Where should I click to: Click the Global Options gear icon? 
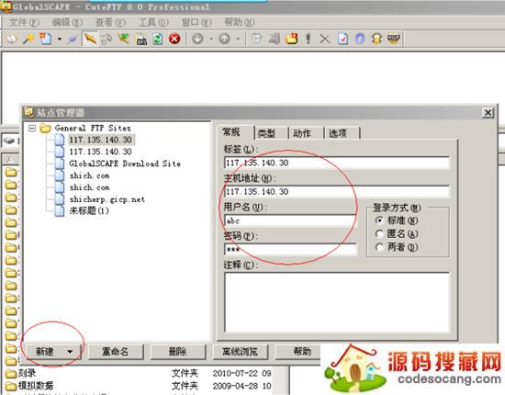coord(360,39)
